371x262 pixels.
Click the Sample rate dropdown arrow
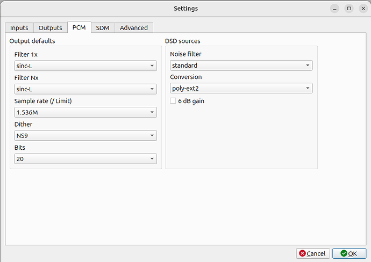152,112
